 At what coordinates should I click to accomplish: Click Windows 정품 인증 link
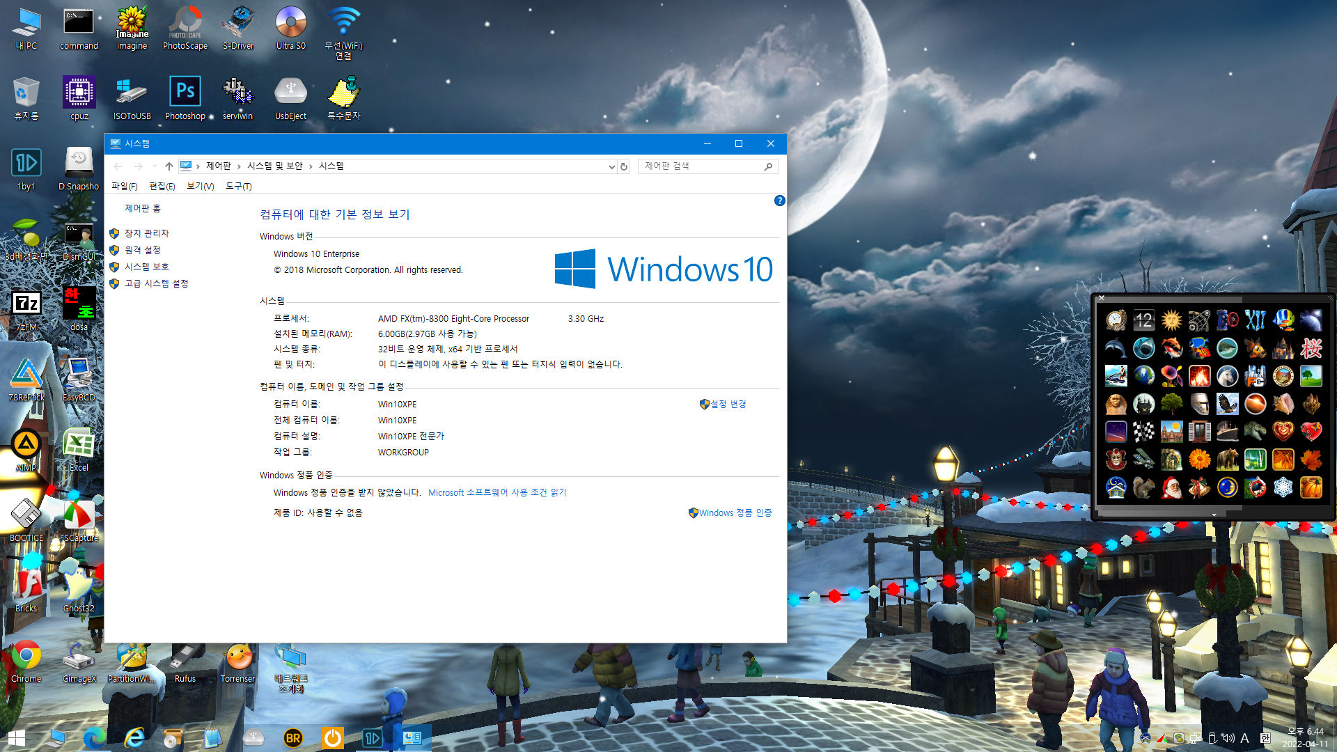pos(735,512)
